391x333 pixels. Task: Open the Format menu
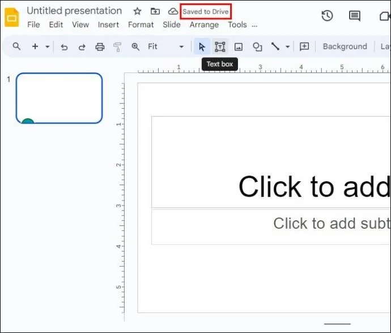point(141,25)
